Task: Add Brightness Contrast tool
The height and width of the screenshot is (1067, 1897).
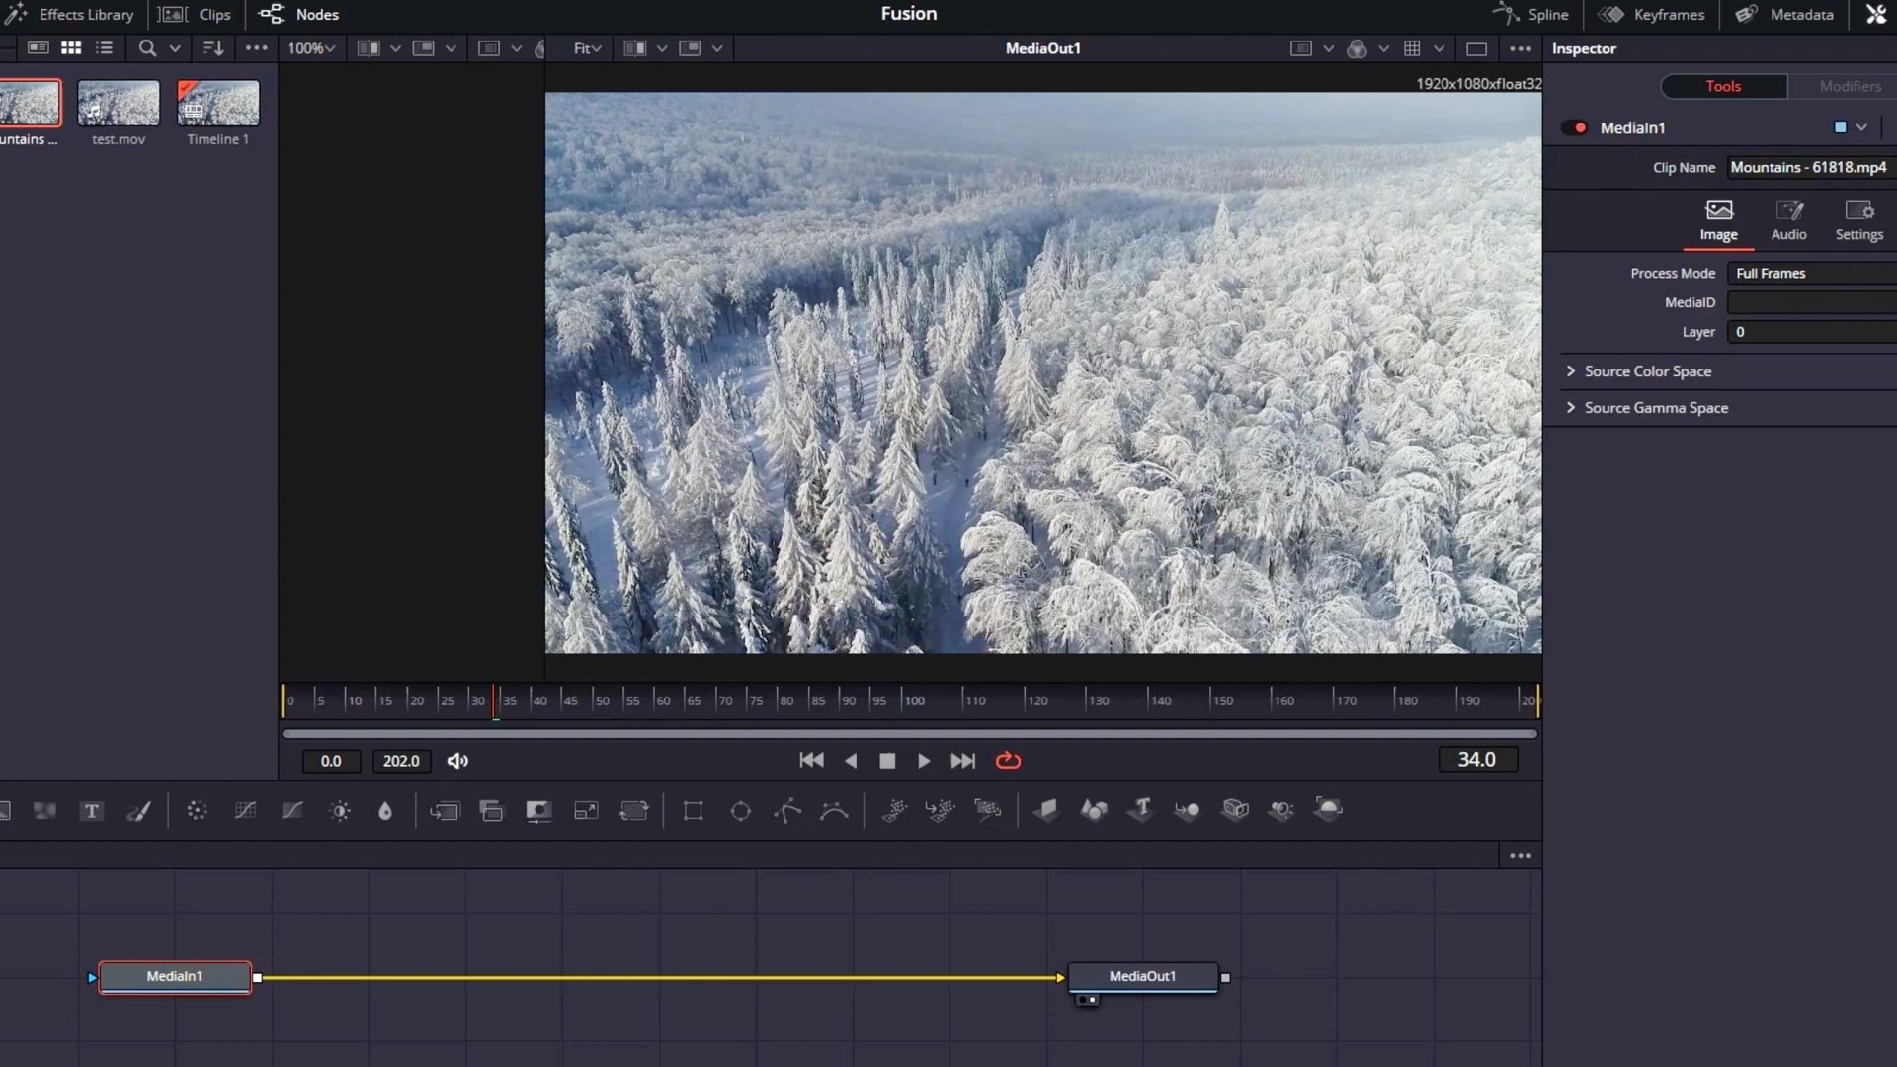Action: pos(340,811)
